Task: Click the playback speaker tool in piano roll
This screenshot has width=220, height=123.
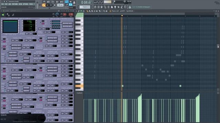Action: tap(107, 11)
